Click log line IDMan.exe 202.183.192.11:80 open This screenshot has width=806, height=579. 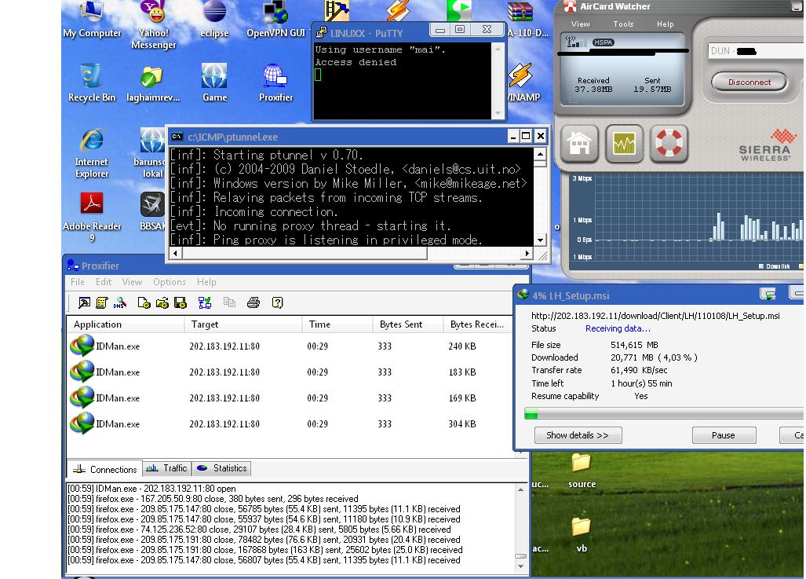pyautogui.click(x=151, y=489)
